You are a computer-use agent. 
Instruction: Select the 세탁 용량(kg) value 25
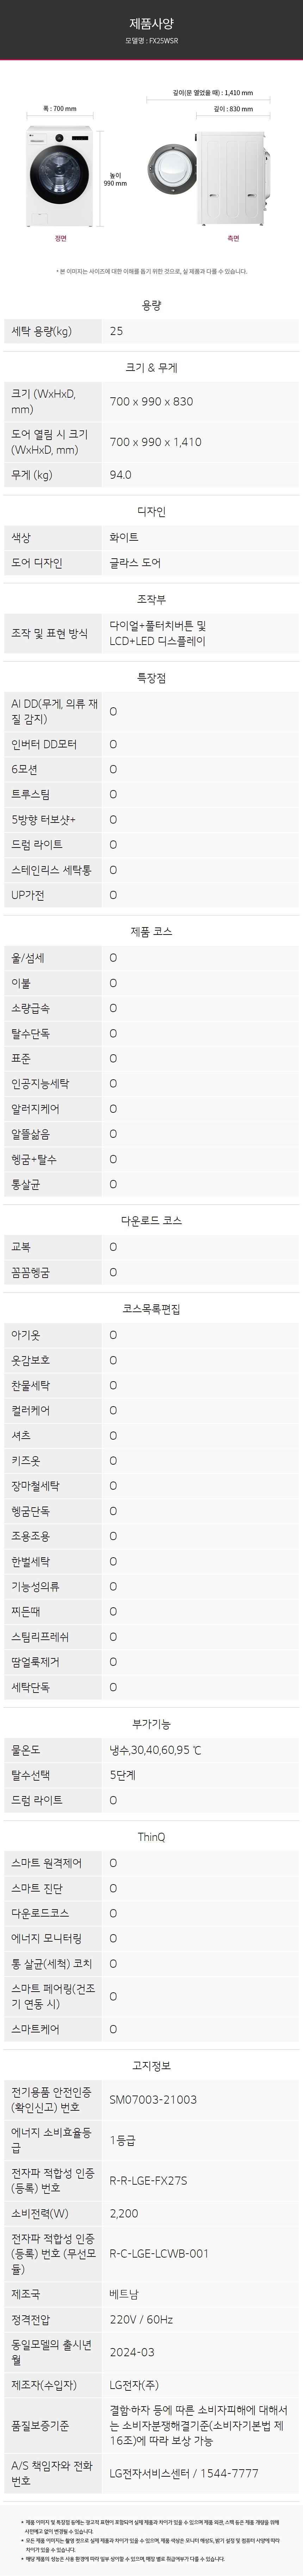(116, 331)
